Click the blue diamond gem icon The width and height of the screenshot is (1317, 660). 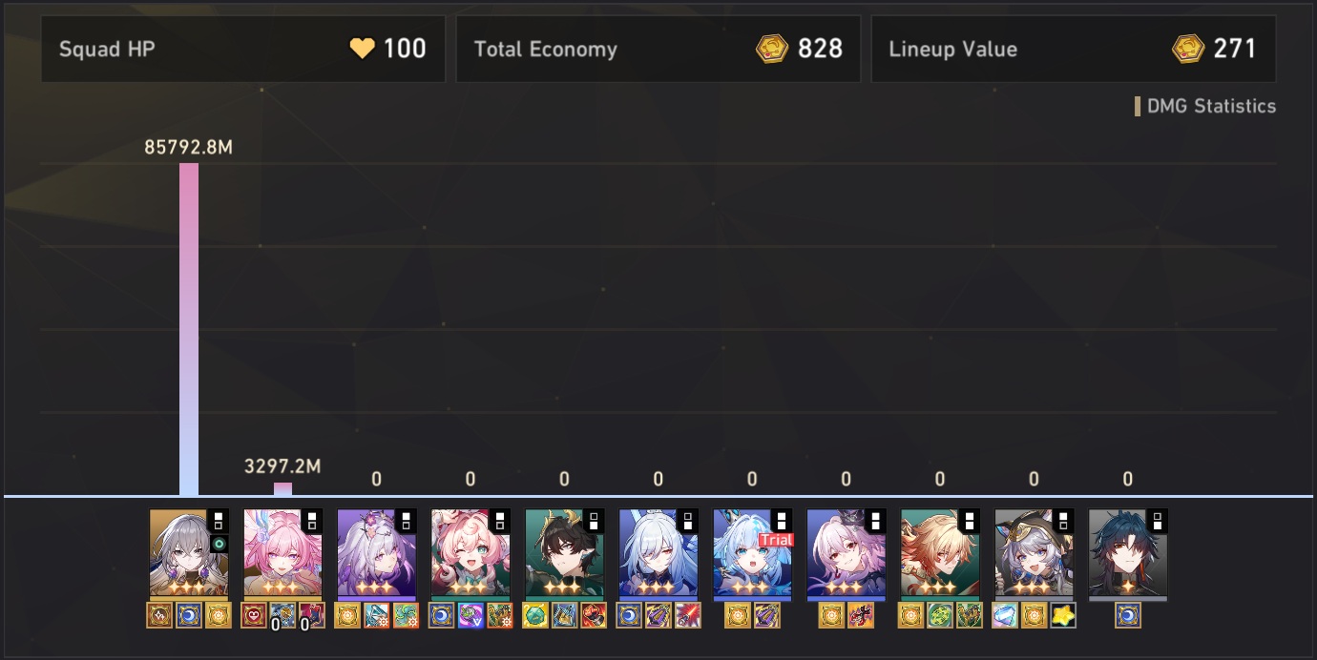point(1005,615)
